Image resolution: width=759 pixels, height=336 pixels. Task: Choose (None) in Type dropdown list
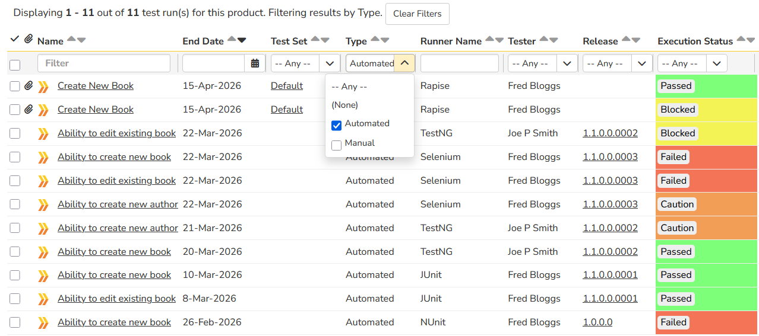coord(345,105)
